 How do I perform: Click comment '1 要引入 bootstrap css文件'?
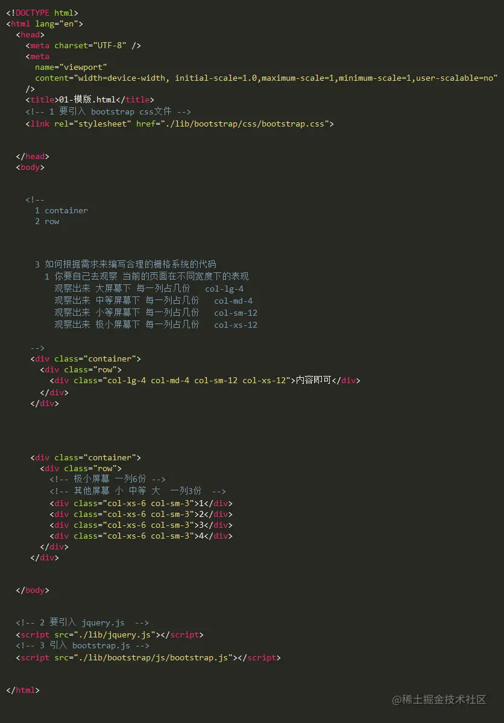click(x=109, y=111)
